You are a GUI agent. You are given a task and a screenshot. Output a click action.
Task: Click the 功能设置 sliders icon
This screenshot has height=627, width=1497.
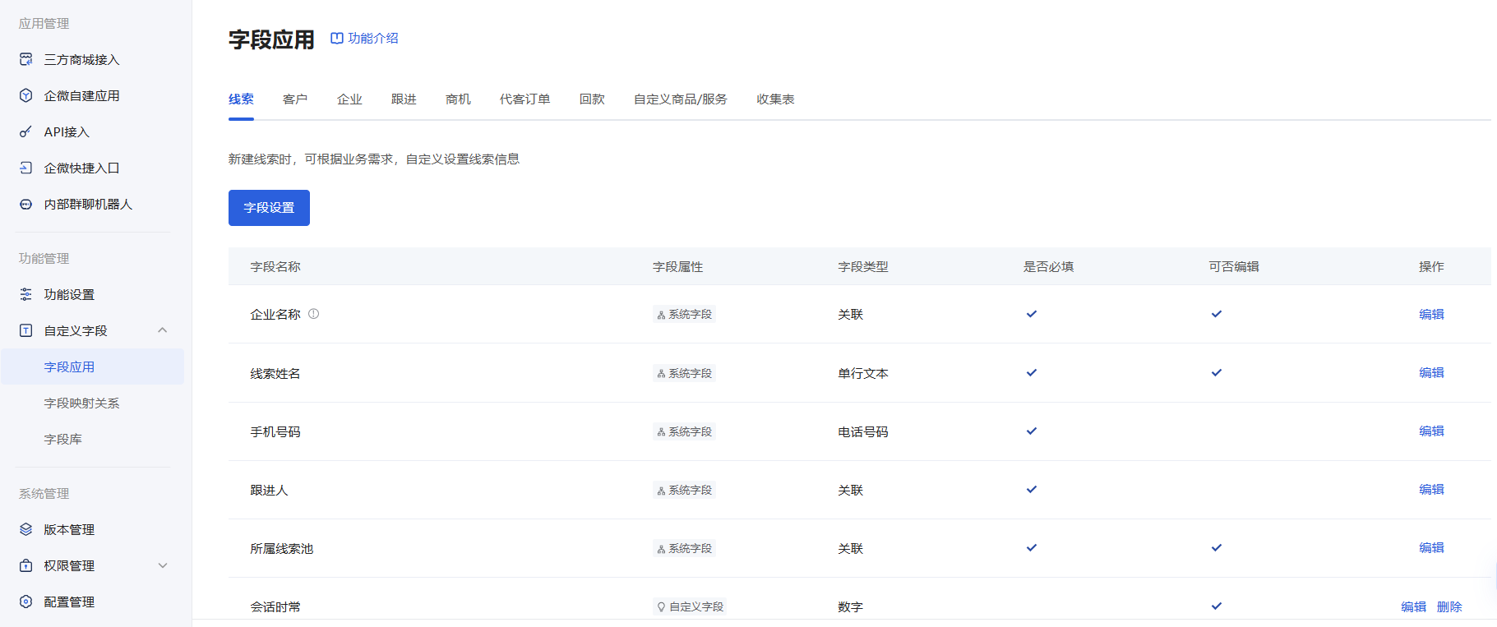26,294
